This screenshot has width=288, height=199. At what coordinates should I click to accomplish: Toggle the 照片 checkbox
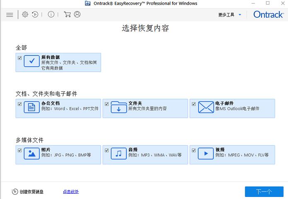[19, 151]
